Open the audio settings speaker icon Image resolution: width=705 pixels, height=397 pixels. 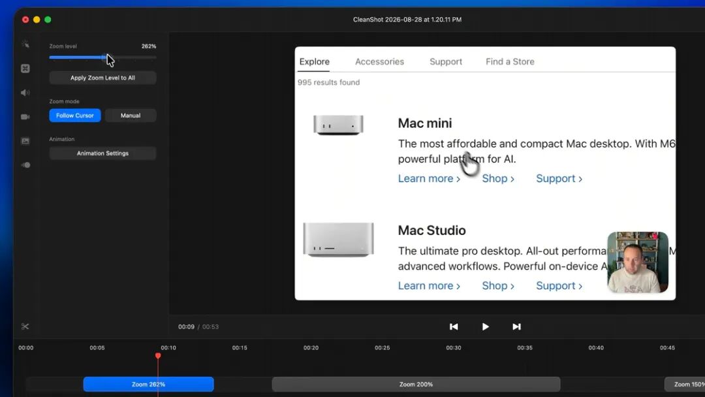point(25,93)
